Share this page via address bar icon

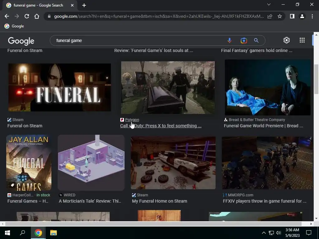click(270, 16)
